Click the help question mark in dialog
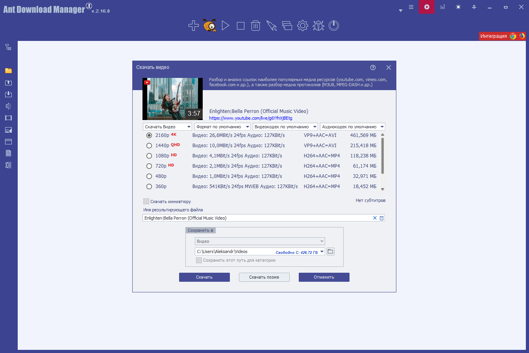Screen dimensions: 529x353 point(373,67)
